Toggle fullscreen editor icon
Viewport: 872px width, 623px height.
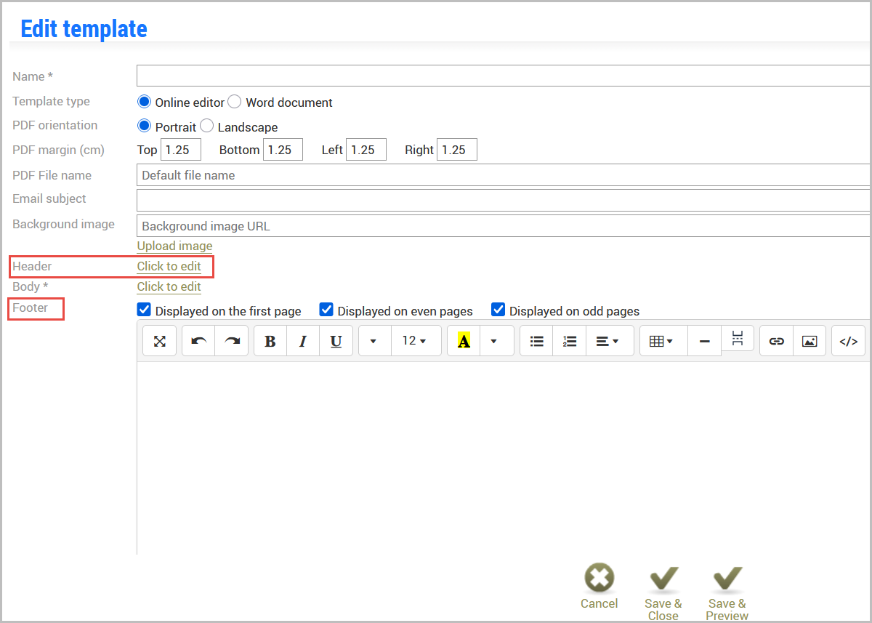click(160, 341)
